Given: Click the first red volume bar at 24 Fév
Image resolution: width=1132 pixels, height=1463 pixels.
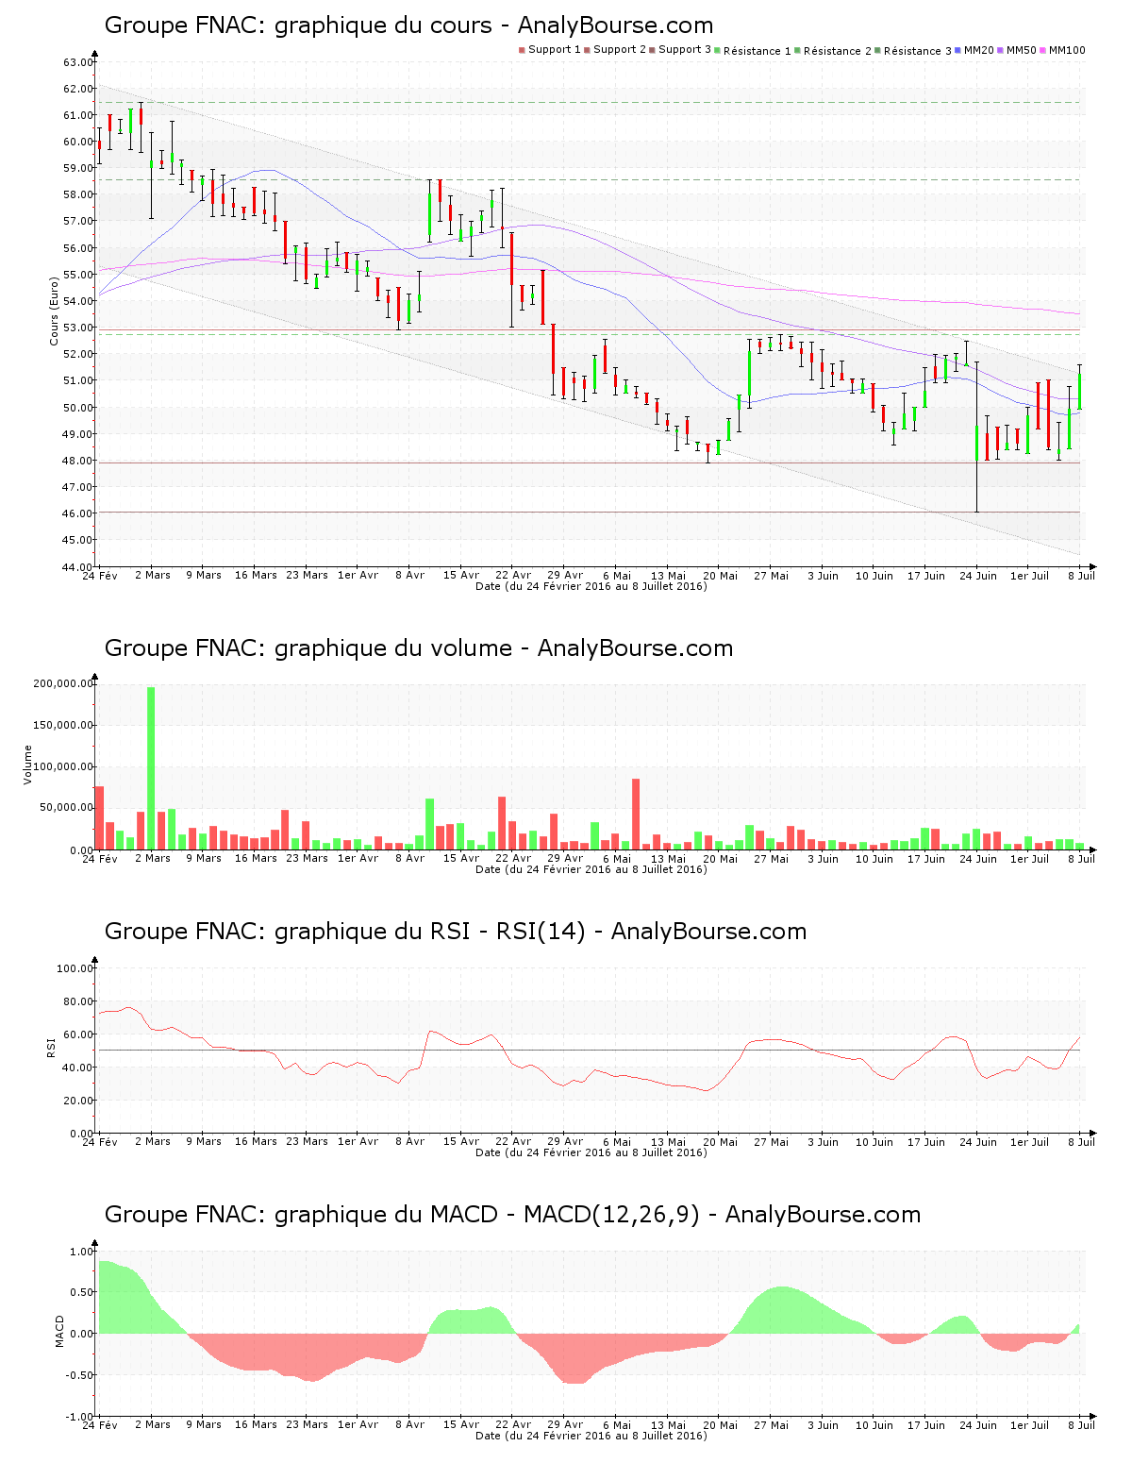Looking at the screenshot, I should (x=99, y=817).
